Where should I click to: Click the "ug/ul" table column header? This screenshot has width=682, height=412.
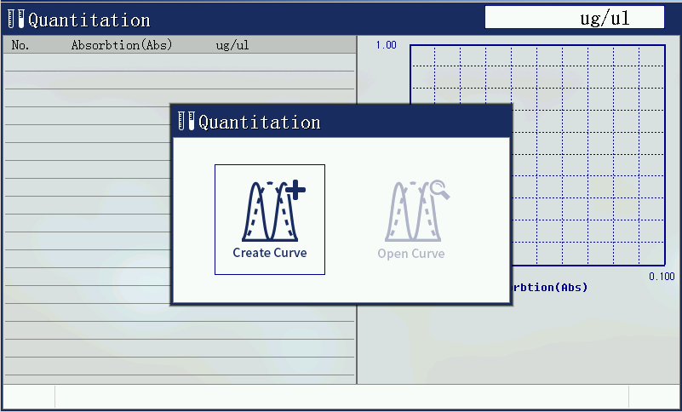232,45
